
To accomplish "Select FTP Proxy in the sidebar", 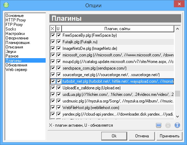I will click(14, 25).
